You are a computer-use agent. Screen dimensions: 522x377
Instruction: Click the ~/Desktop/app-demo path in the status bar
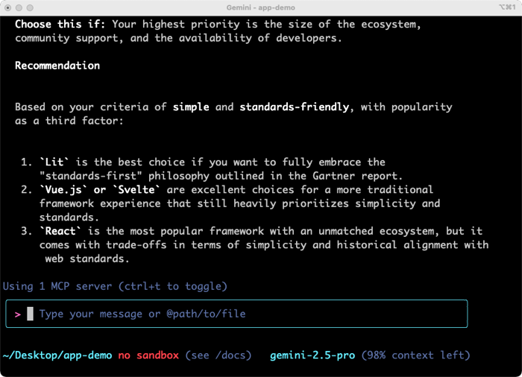pyautogui.click(x=56, y=355)
